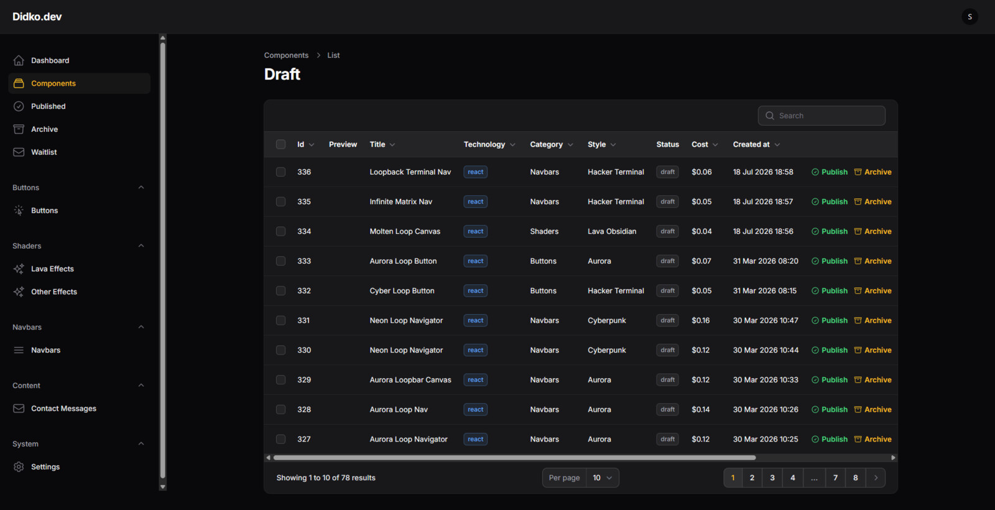Publish row 335 Infinite Matrix Nav
Viewport: 995px width, 510px height.
[830, 202]
